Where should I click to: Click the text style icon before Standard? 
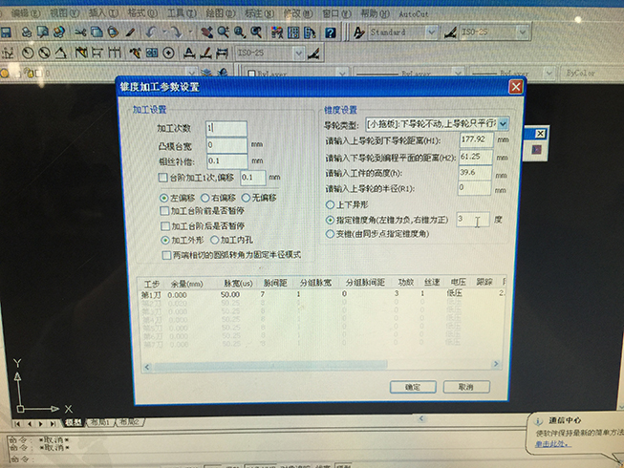click(x=356, y=32)
